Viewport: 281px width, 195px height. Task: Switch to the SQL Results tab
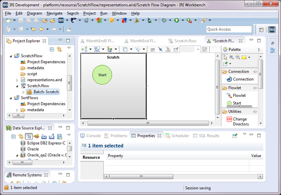(206, 136)
